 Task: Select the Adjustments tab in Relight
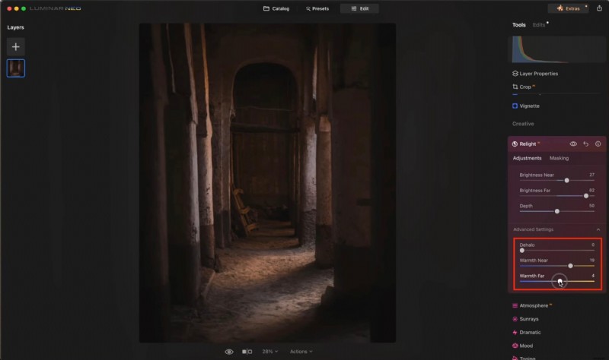point(527,158)
